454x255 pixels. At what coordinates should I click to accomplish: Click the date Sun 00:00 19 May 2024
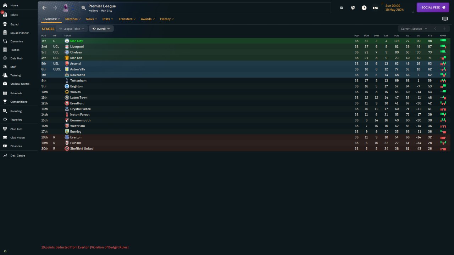pos(394,8)
